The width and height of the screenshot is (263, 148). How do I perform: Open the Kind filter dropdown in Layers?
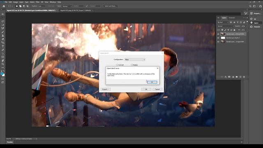[x=223, y=22]
